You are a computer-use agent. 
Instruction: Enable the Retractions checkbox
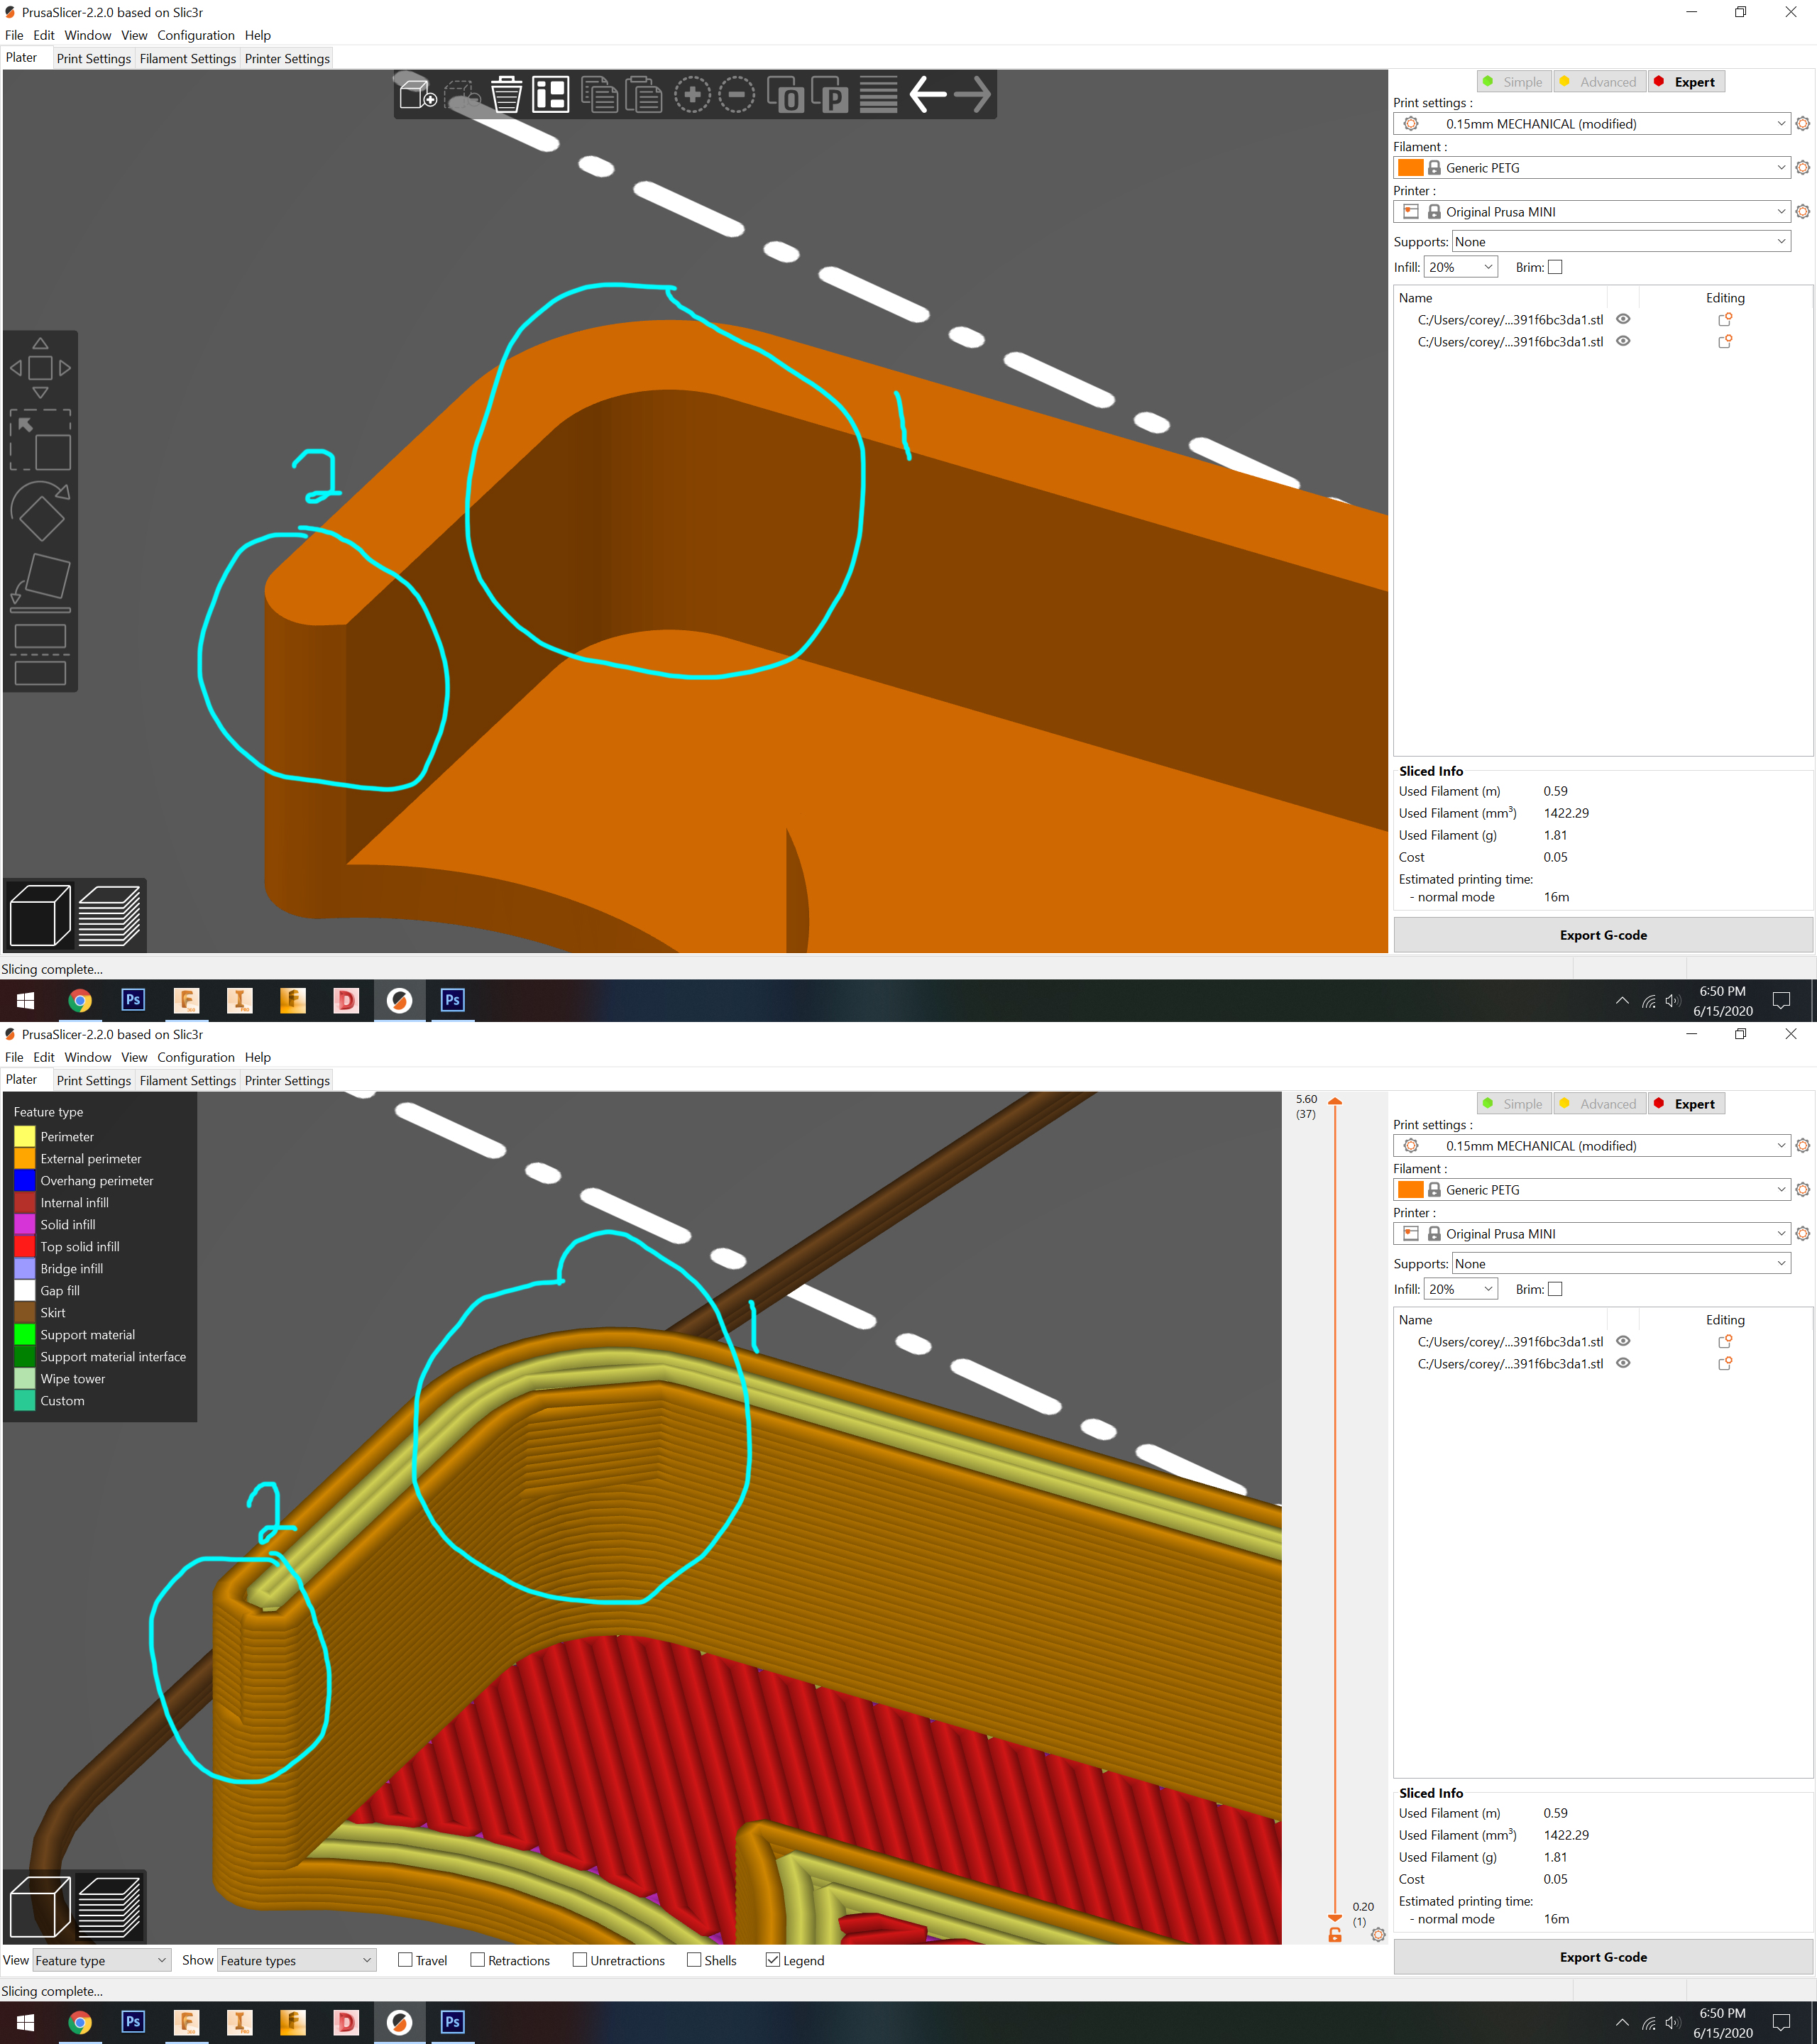477,1960
